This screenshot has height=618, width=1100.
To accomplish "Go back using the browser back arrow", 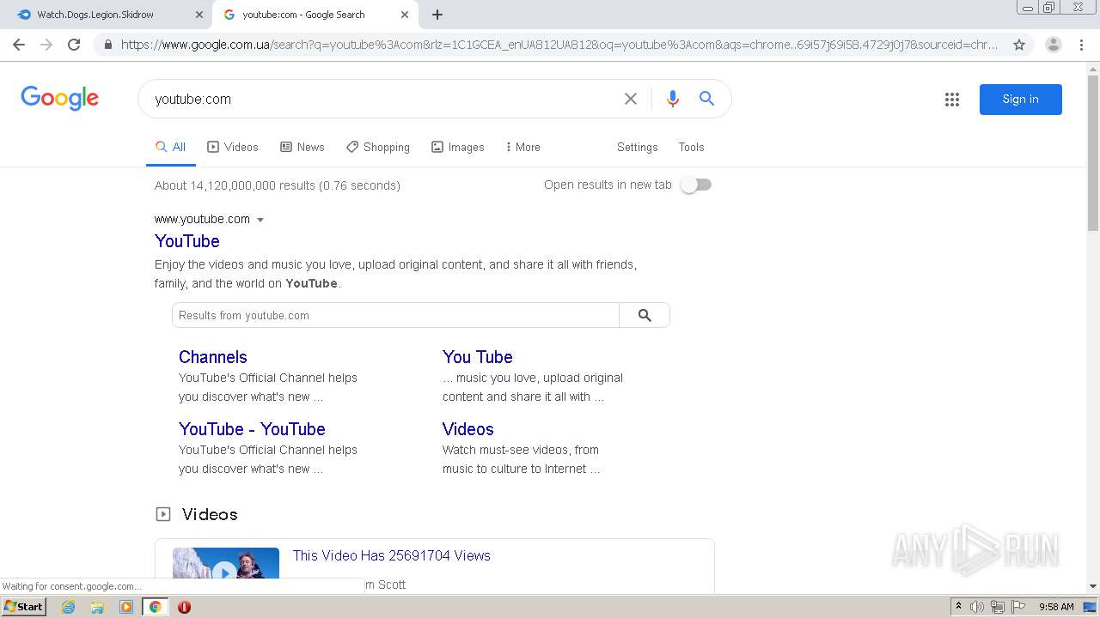I will coord(19,45).
